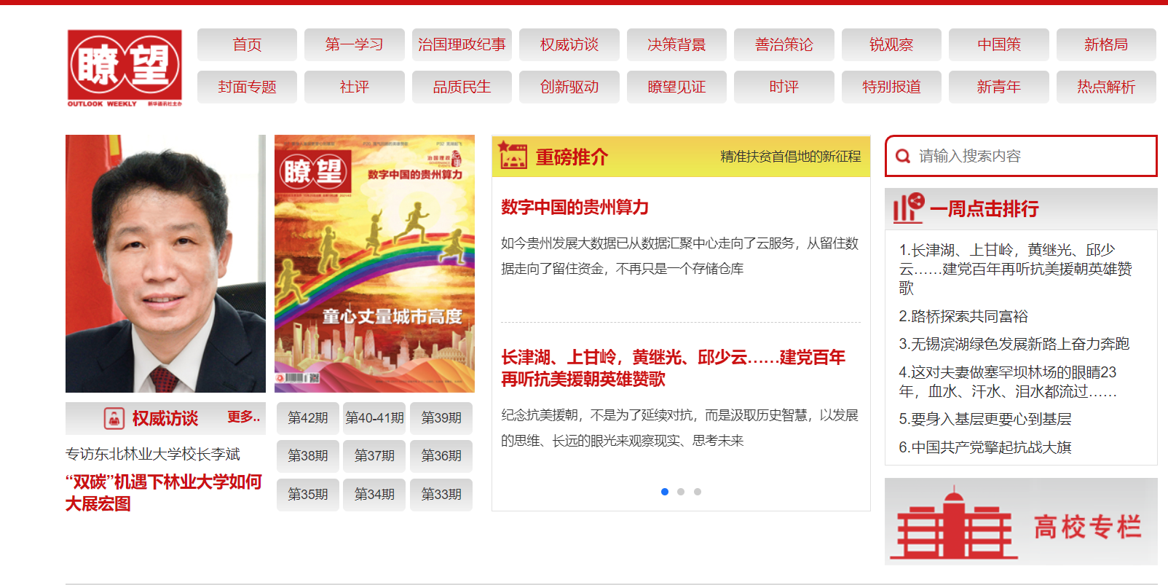Switch to the third carousel slide dot
Viewport: 1168px width, 585px height.
tap(698, 492)
